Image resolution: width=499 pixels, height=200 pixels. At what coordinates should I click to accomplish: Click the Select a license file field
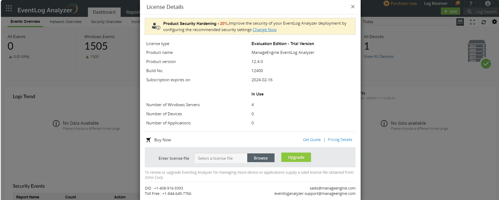coord(220,158)
